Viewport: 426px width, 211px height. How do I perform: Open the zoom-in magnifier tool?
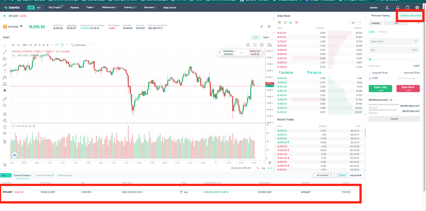pos(4,105)
